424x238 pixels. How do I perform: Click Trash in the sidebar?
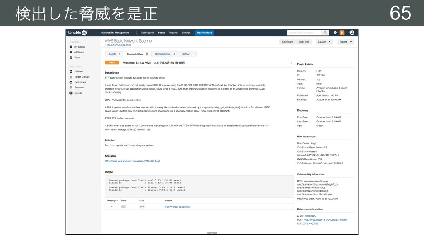pyautogui.click(x=77, y=57)
